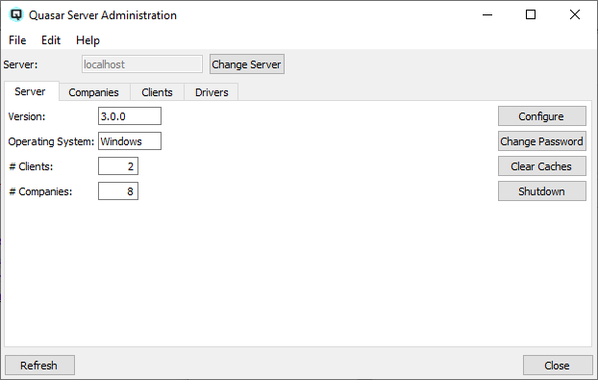Viewport: 598px width, 380px height.
Task: Maximize the Quasar Server Administration window
Action: click(x=531, y=14)
